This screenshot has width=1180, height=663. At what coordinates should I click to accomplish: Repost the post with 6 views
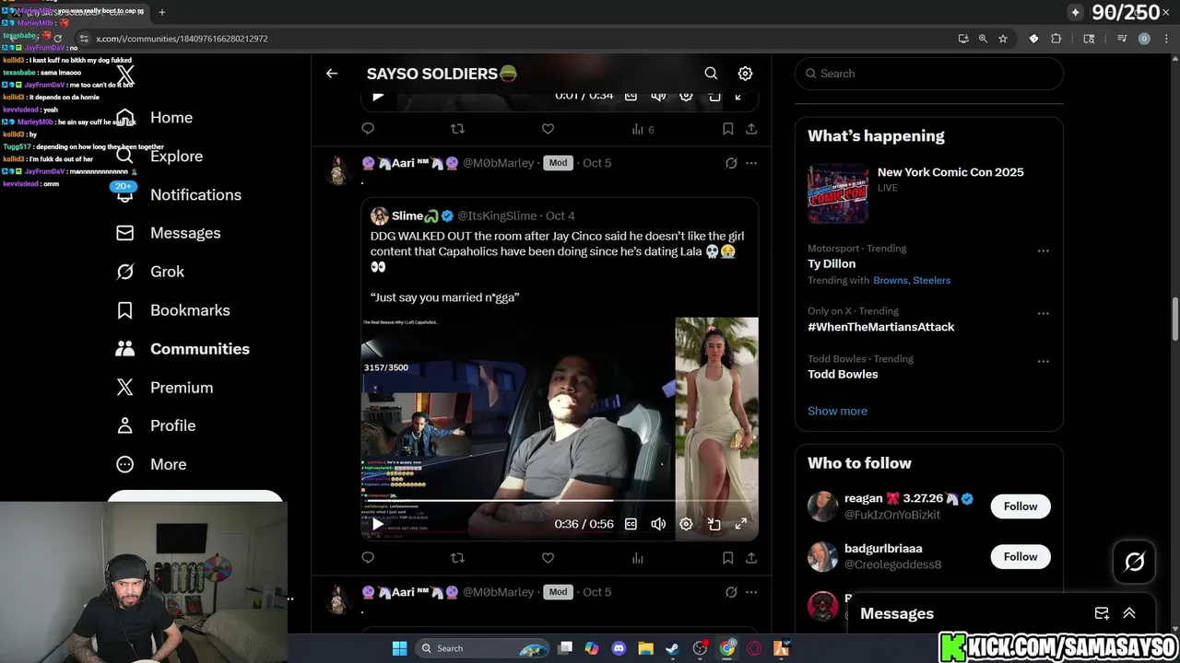point(457,129)
